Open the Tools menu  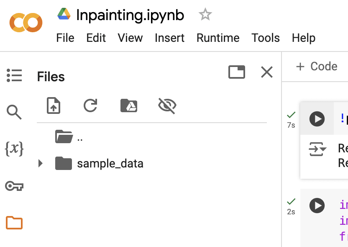[266, 38]
